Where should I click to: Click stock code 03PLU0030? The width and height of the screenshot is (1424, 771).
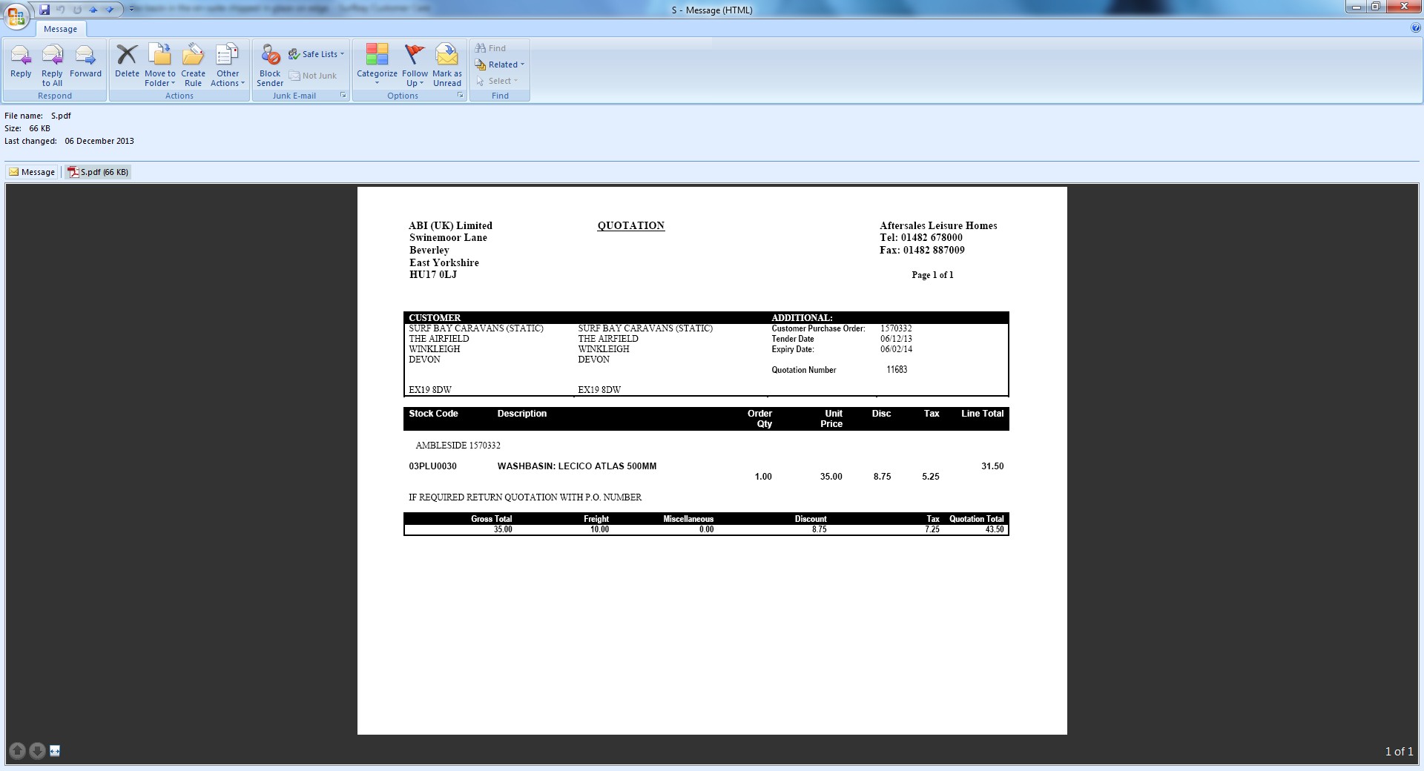(x=433, y=466)
